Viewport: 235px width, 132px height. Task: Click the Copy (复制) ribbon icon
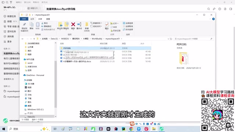coord(32,26)
